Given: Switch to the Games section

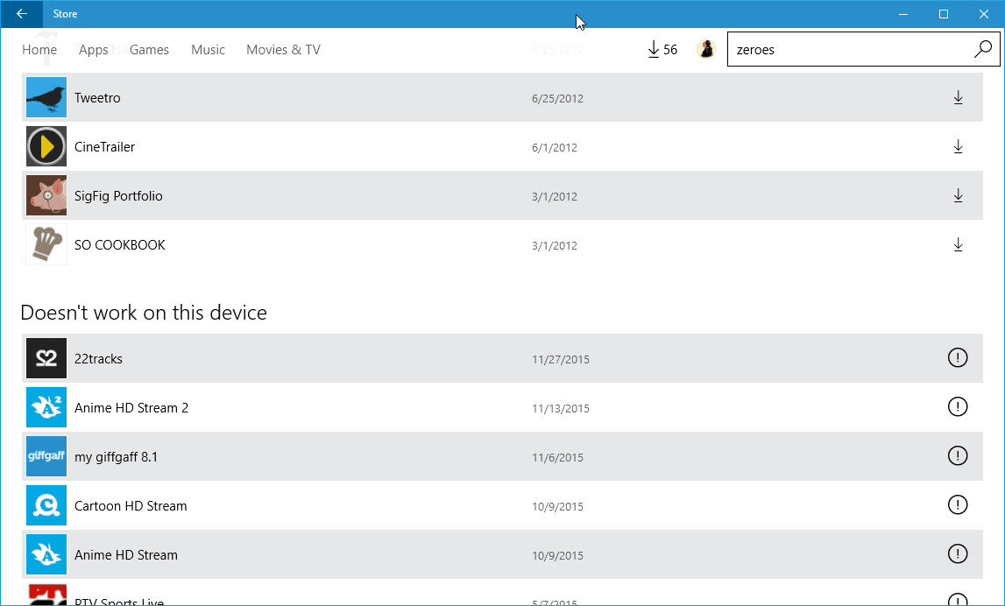Looking at the screenshot, I should coord(149,49).
